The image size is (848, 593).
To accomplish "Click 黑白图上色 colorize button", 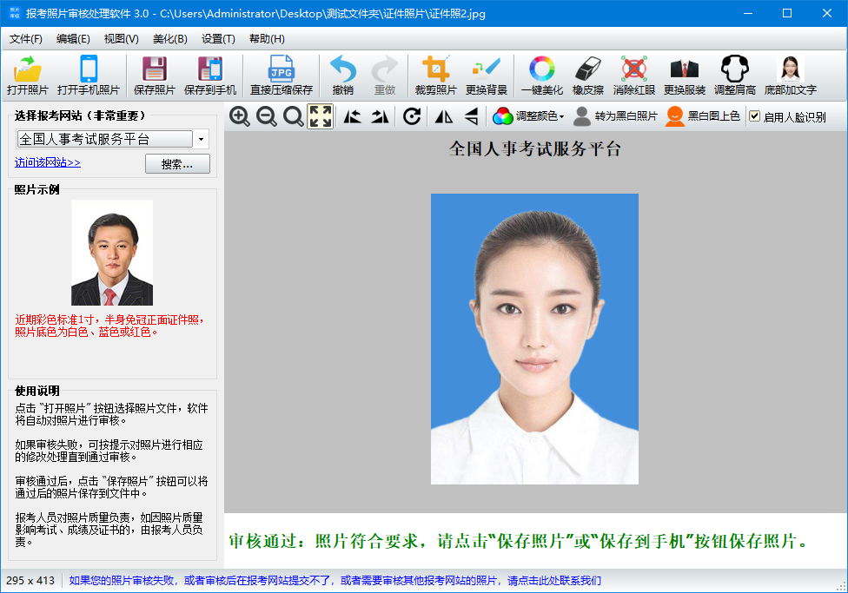I will (703, 116).
